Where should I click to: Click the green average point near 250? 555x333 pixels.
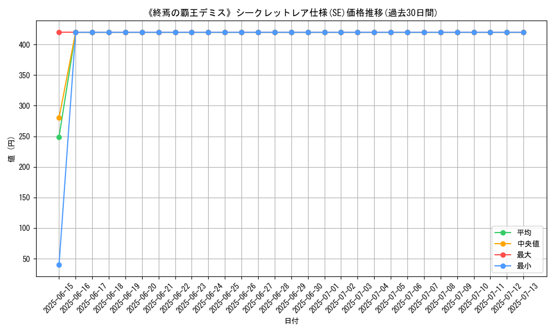59,137
